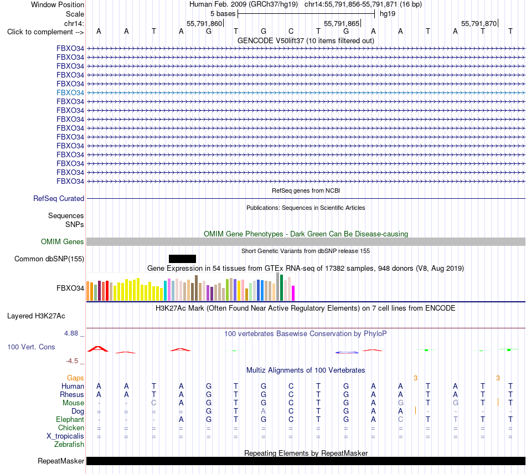Click the gray C in the Elephant row

(x=400, y=419)
